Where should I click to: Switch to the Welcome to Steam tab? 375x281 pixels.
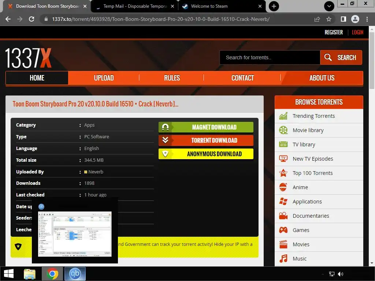click(222, 6)
